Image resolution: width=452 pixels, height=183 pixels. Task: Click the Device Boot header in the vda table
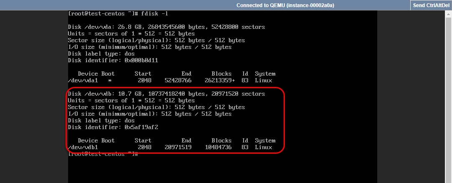[96, 74]
